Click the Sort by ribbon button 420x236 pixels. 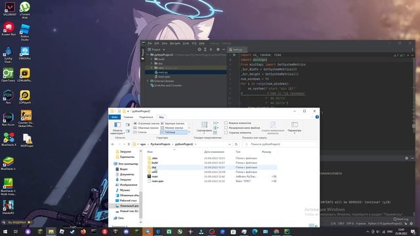tap(204, 128)
